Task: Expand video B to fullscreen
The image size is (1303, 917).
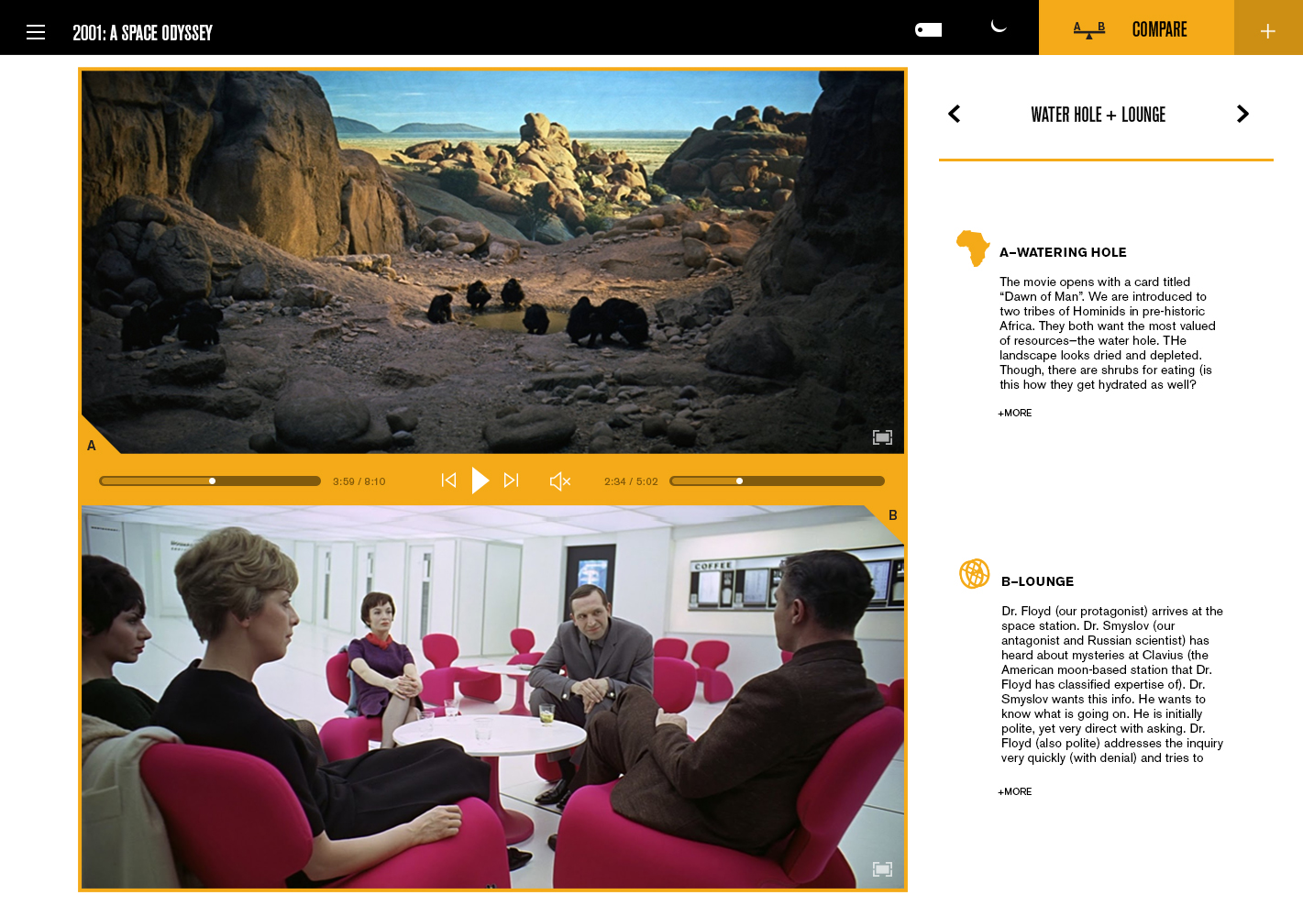Action: (x=882, y=869)
